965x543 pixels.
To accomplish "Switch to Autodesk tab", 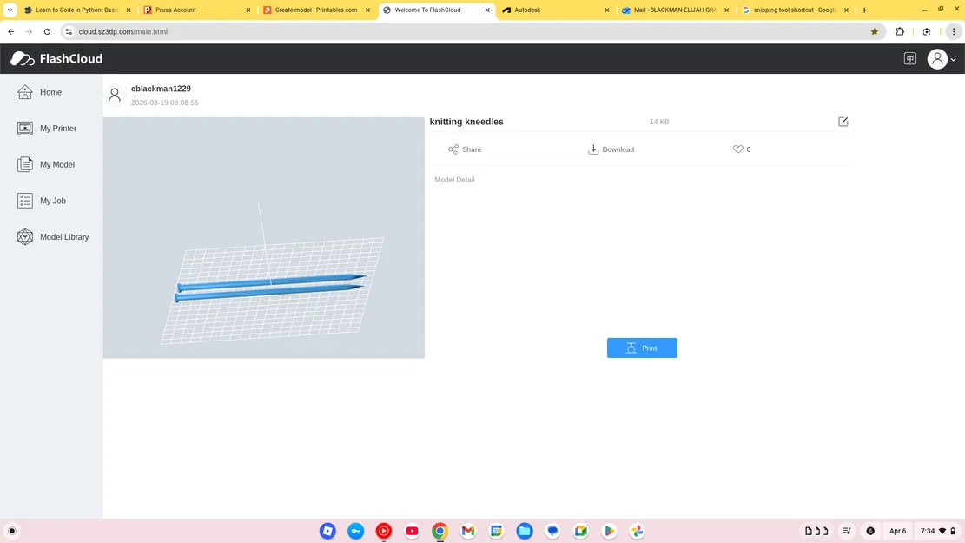I will tap(556, 10).
